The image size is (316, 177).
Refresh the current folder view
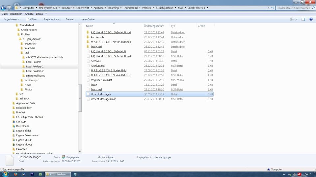273,8
